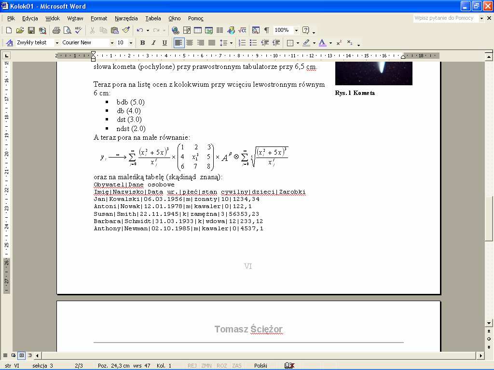Apply the current font color
Viewport: 494px width, 370px height.
pyautogui.click(x=322, y=42)
